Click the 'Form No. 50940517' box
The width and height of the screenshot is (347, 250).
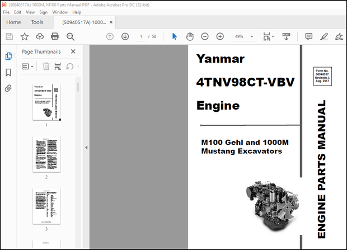[x=322, y=76]
